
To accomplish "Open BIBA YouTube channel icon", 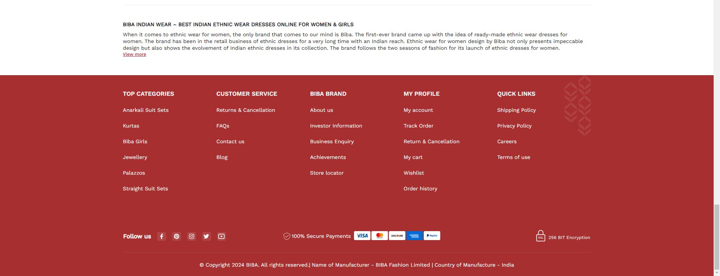I will [x=222, y=236].
